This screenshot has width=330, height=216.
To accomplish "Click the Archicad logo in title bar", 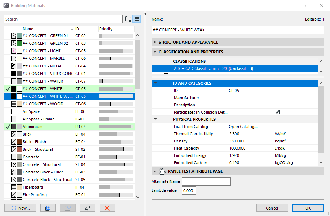I will click(6, 5).
